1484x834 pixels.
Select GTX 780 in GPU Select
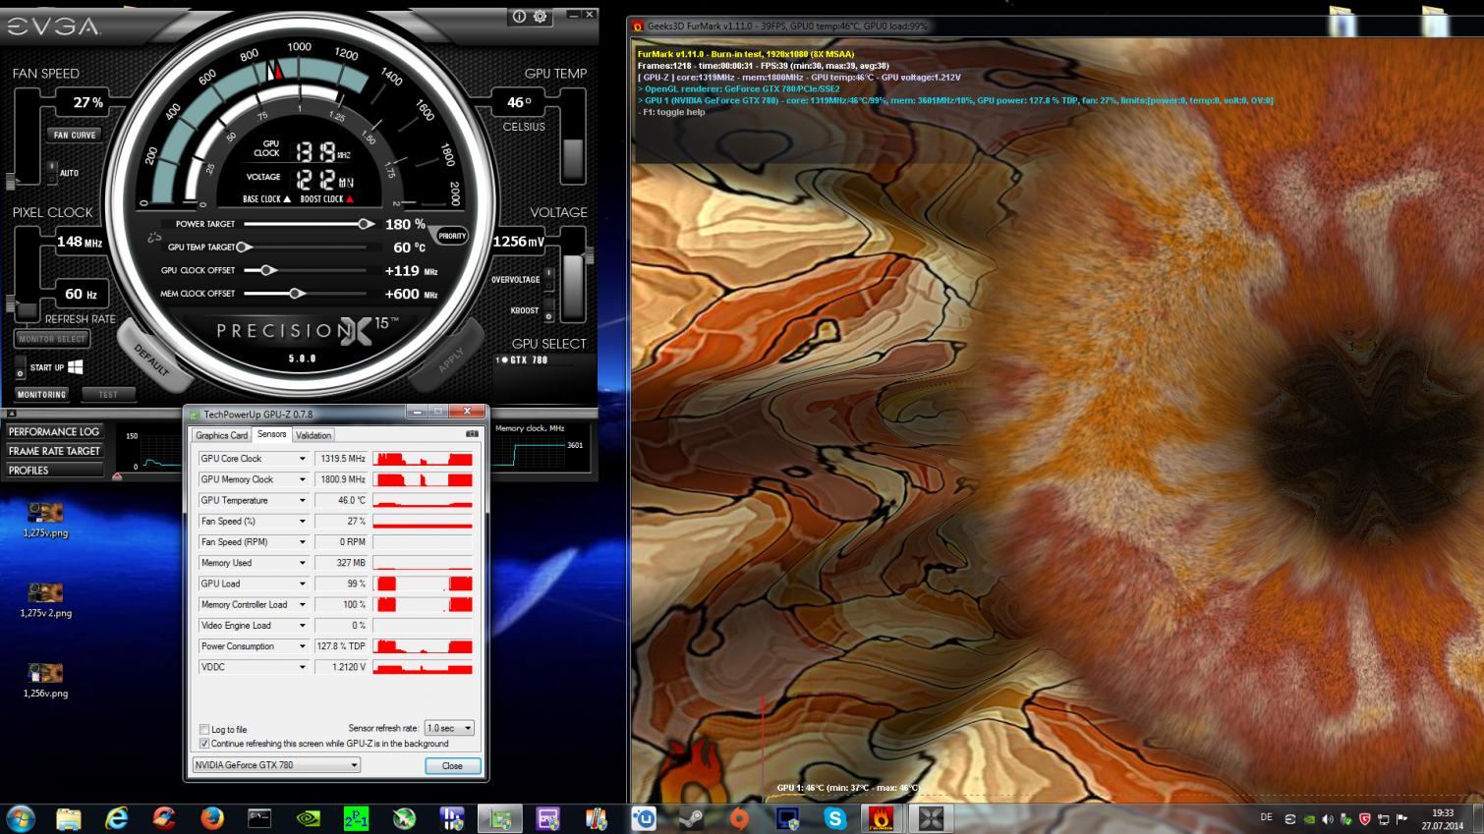[523, 361]
